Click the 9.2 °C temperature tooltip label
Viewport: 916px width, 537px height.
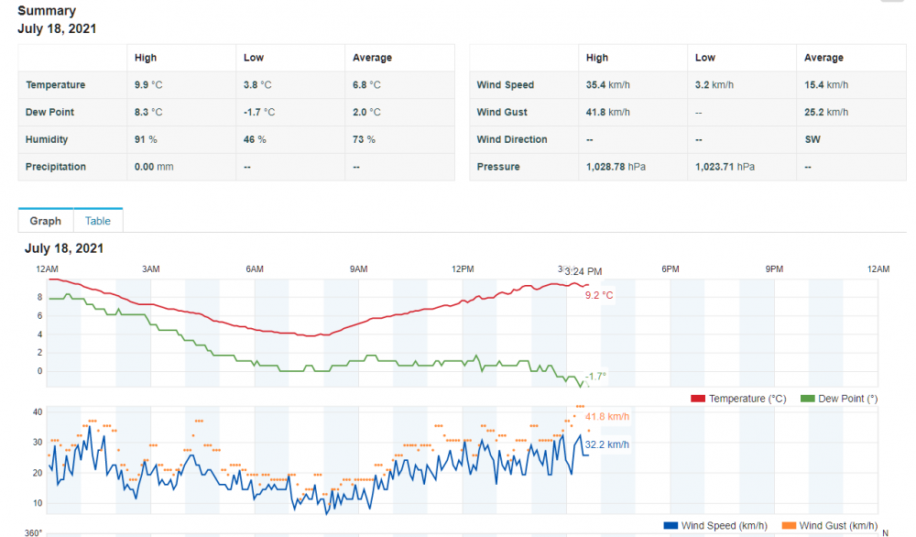point(598,295)
